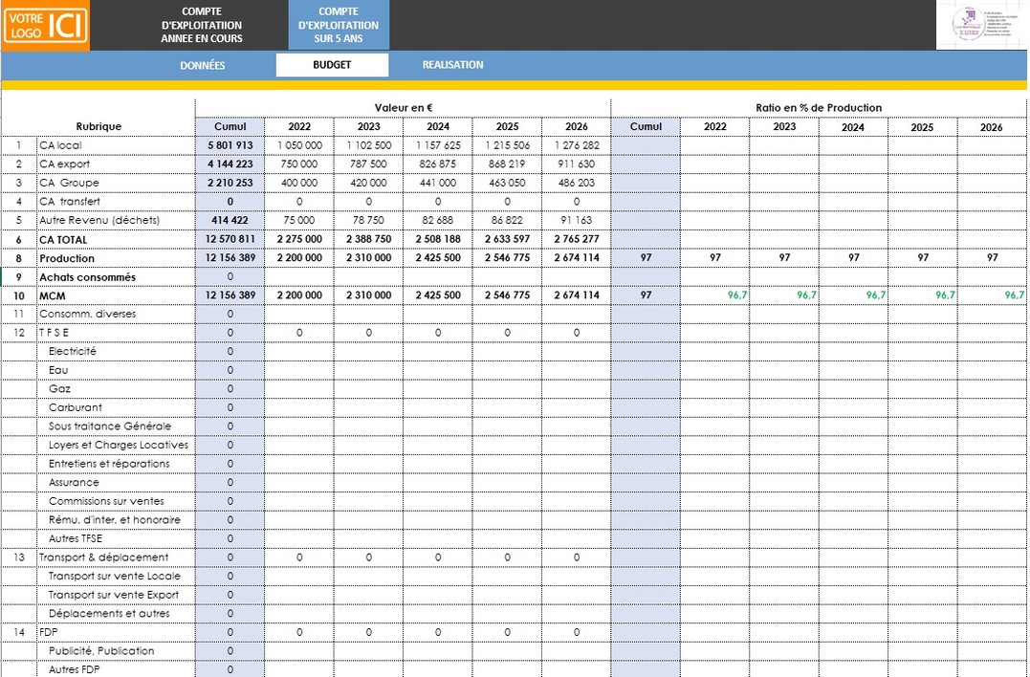The width and height of the screenshot is (1030, 677).
Task: Click the FDP row label
Action: tap(46, 632)
